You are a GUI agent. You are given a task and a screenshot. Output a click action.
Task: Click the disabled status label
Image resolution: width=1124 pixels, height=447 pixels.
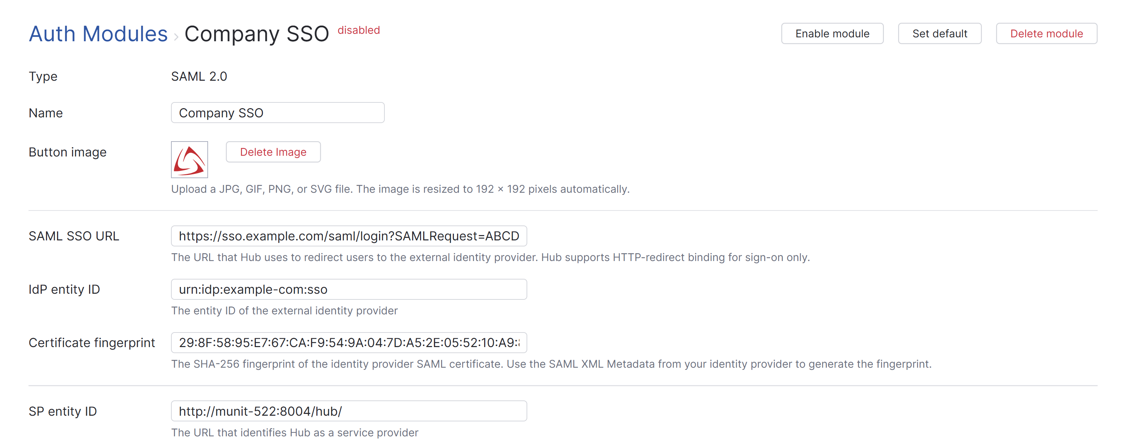point(359,30)
